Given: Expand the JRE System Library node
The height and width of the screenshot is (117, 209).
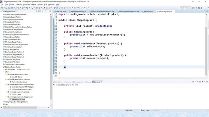Looking at the screenshot, I should 4,70.
